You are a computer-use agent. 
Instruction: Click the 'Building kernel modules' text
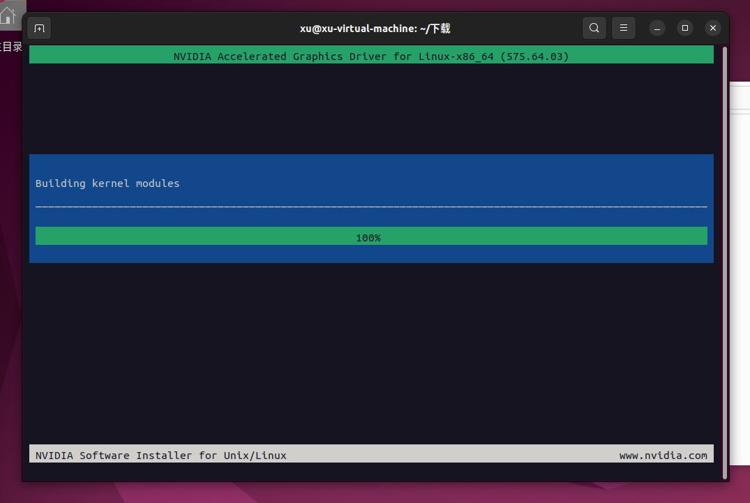click(107, 183)
